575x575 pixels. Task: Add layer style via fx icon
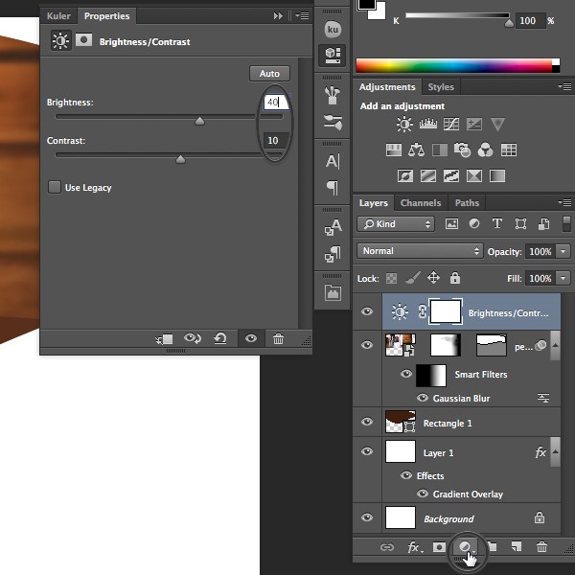pyautogui.click(x=414, y=547)
